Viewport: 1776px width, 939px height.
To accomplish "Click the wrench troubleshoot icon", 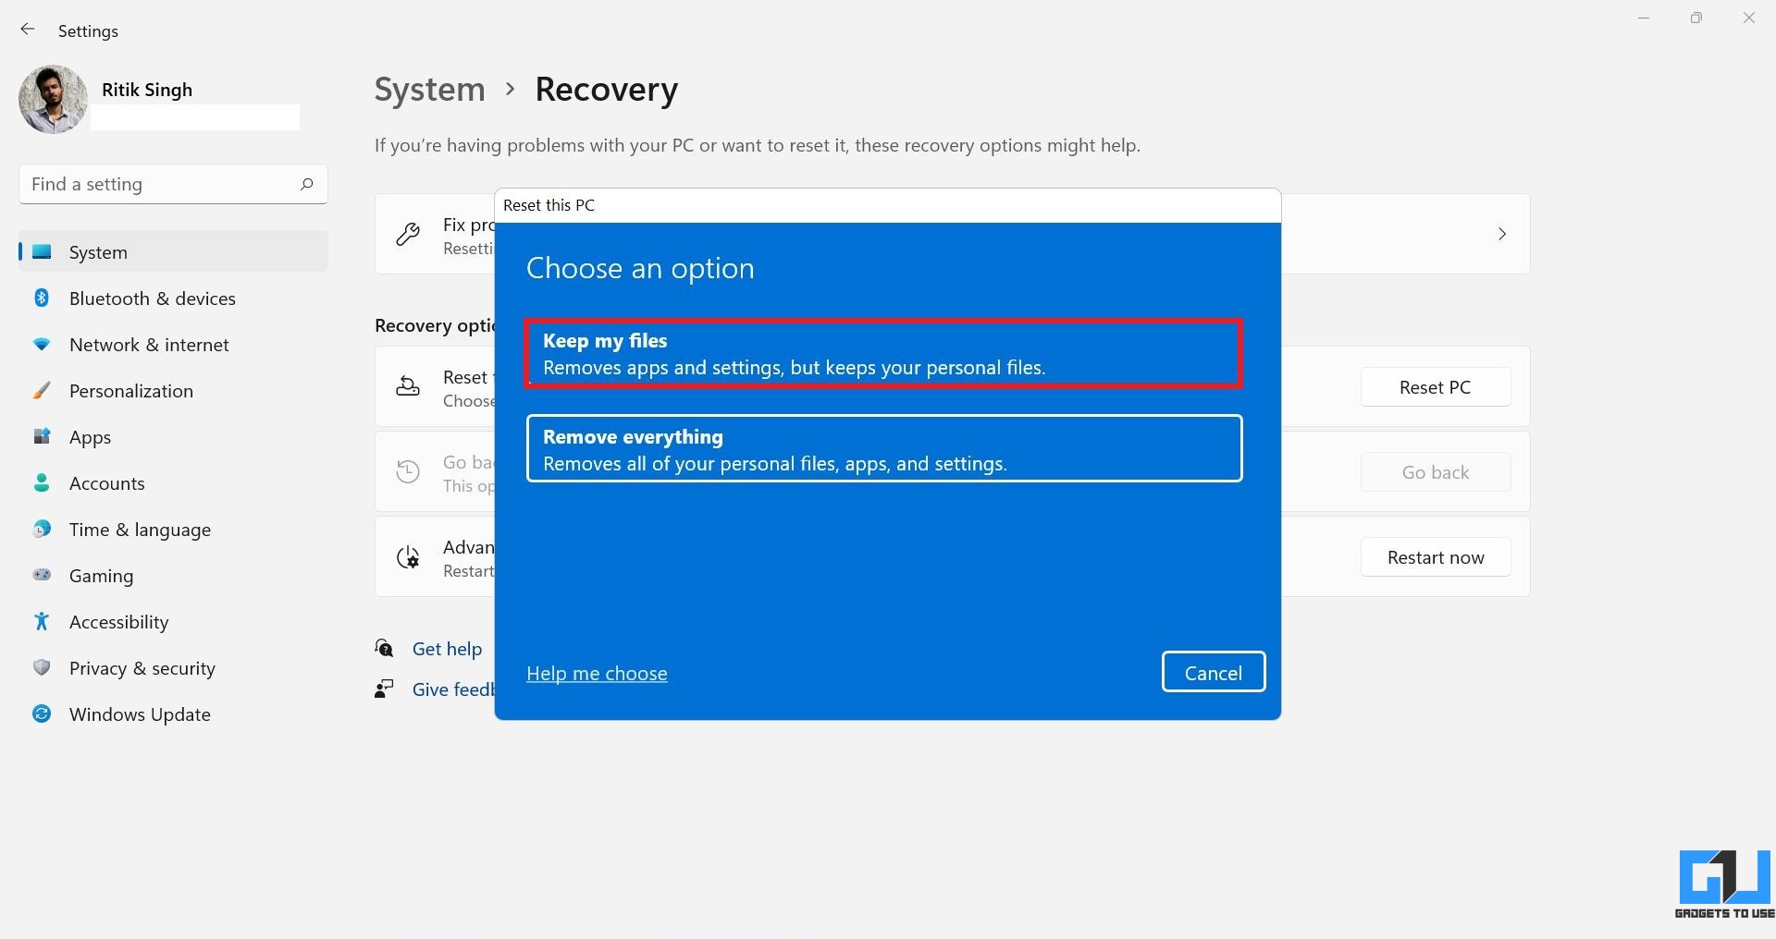I will coord(408,234).
